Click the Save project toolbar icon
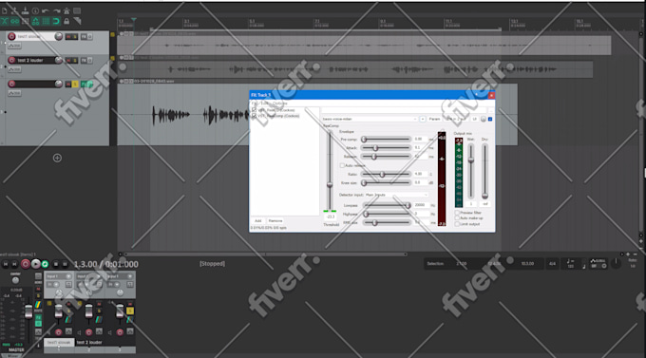This screenshot has height=358, width=646. click(x=25, y=10)
